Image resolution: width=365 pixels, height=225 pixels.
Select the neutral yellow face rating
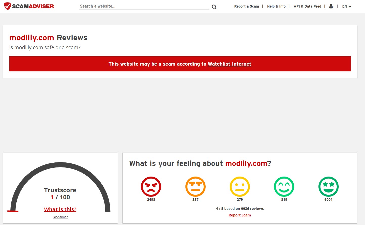[x=240, y=187]
